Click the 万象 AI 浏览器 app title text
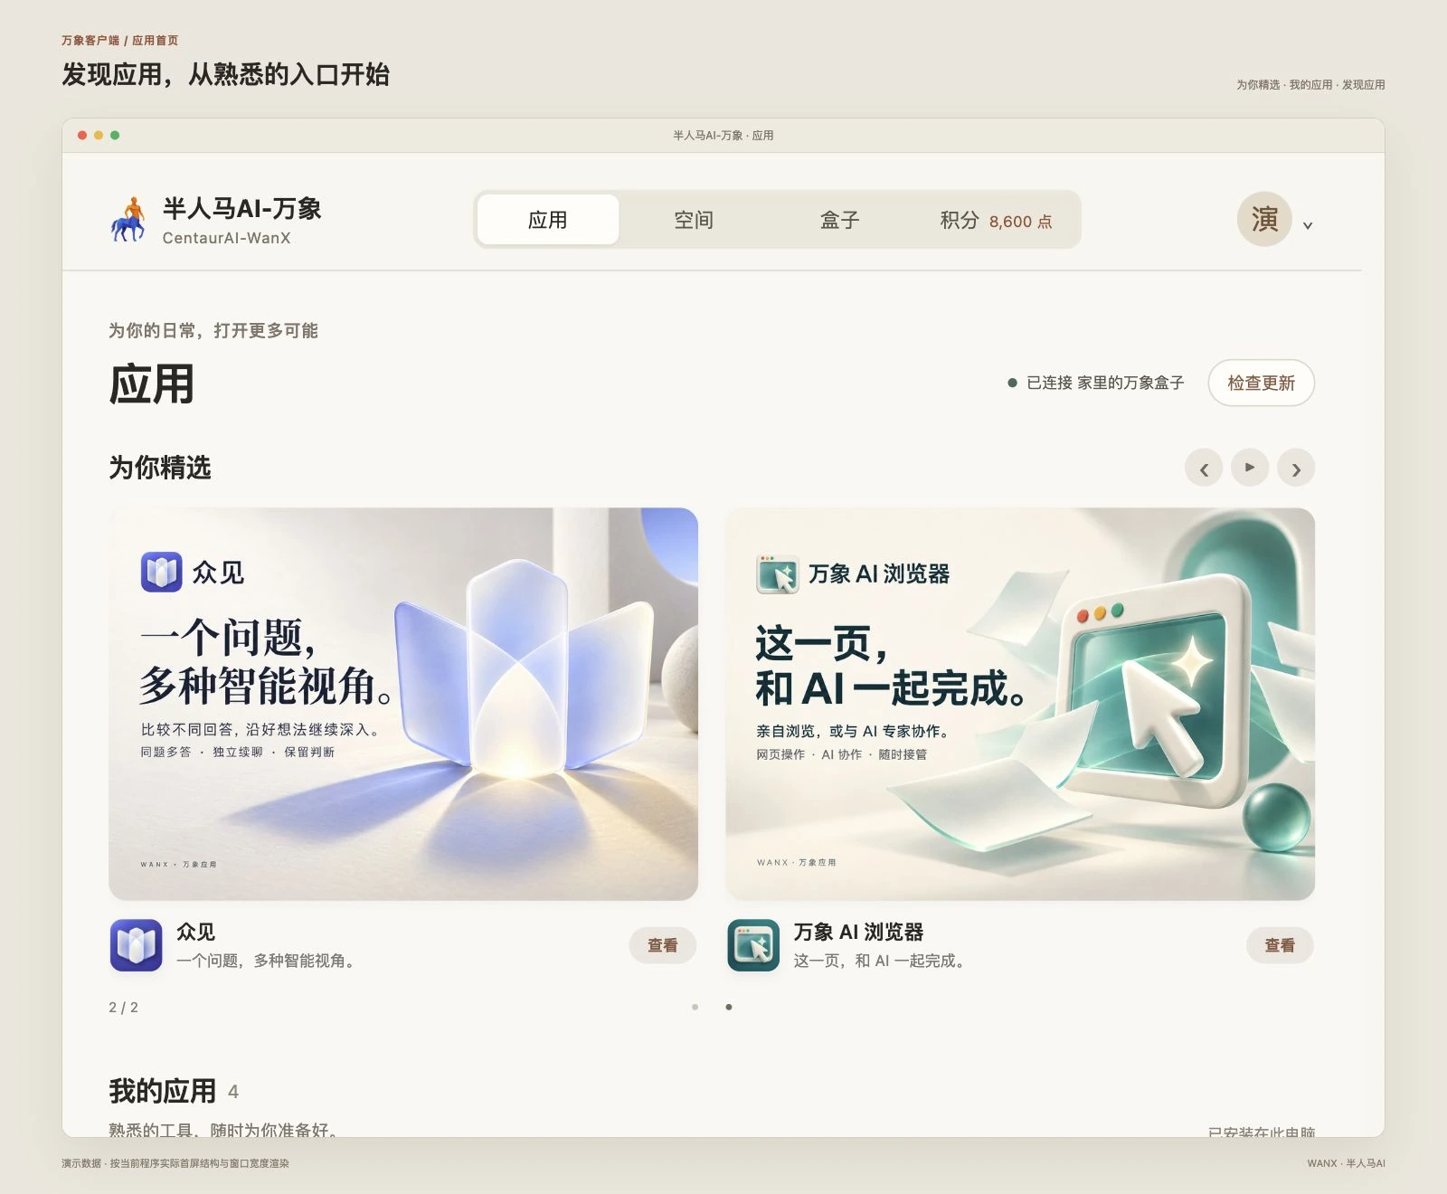The width and height of the screenshot is (1447, 1194). pyautogui.click(x=858, y=932)
